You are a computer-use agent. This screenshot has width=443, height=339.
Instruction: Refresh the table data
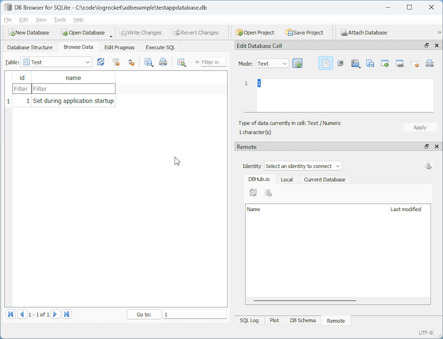(x=101, y=62)
